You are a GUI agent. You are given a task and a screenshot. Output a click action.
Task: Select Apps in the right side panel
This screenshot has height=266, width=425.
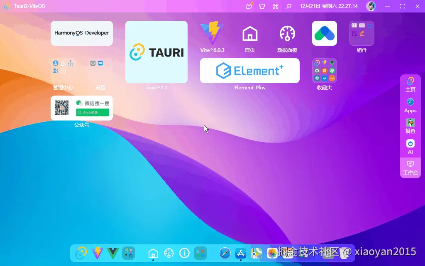pyautogui.click(x=410, y=106)
